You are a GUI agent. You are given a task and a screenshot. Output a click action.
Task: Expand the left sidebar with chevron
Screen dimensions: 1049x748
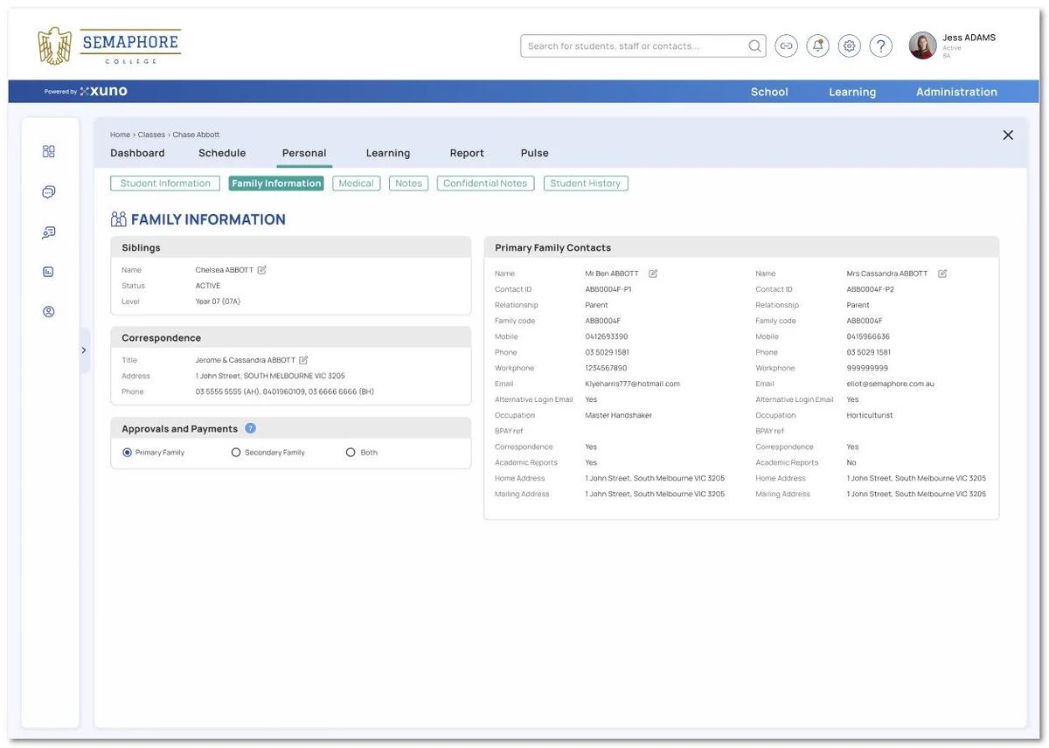point(84,350)
